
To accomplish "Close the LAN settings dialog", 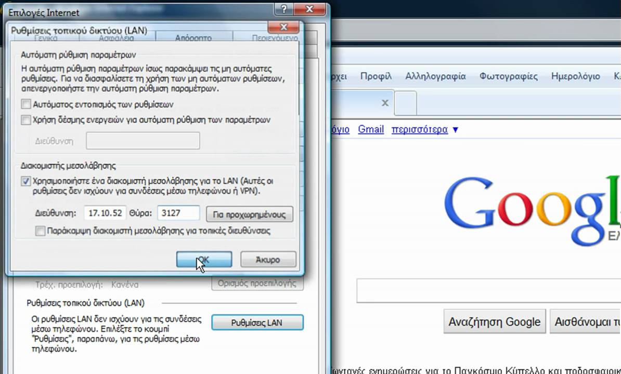I will point(283,27).
